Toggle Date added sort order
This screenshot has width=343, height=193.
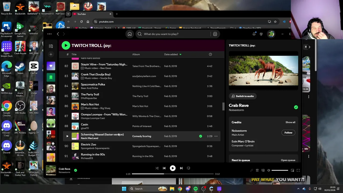pyautogui.click(x=173, y=54)
